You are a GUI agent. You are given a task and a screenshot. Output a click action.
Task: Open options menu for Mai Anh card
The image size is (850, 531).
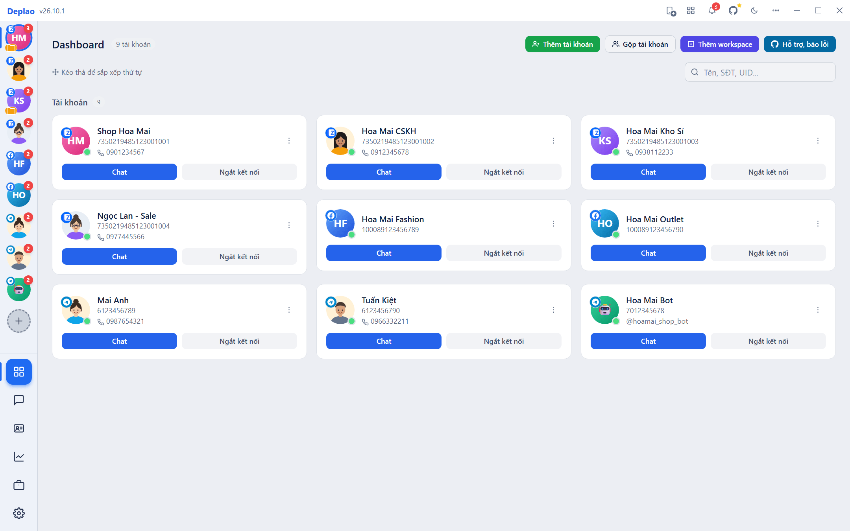tap(289, 310)
